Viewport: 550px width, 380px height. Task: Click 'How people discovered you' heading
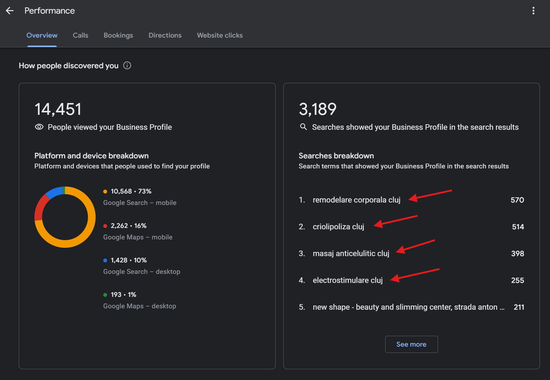68,65
